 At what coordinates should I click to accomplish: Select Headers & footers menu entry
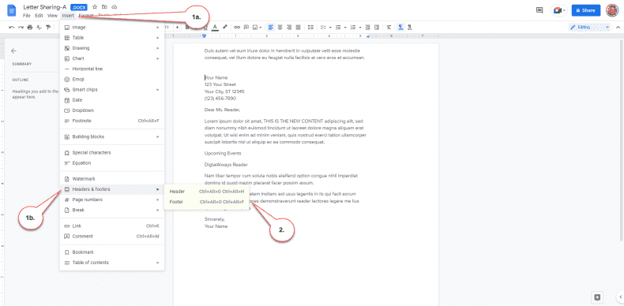112,189
